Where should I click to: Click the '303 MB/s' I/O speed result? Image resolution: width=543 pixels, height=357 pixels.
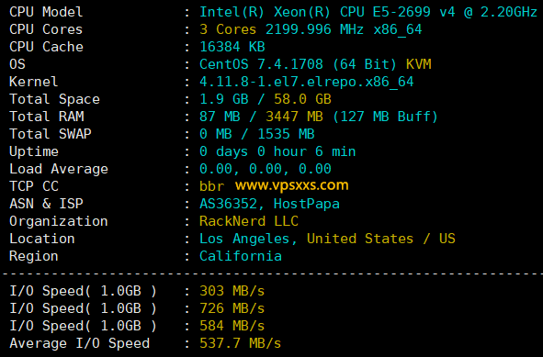[232, 291]
